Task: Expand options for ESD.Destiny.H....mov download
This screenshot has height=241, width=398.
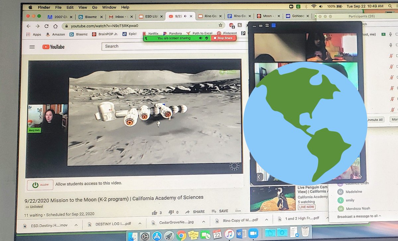Action: 76,225
